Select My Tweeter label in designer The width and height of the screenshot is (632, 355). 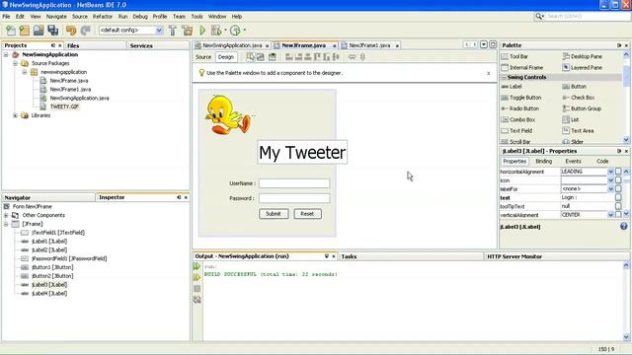coord(302,153)
